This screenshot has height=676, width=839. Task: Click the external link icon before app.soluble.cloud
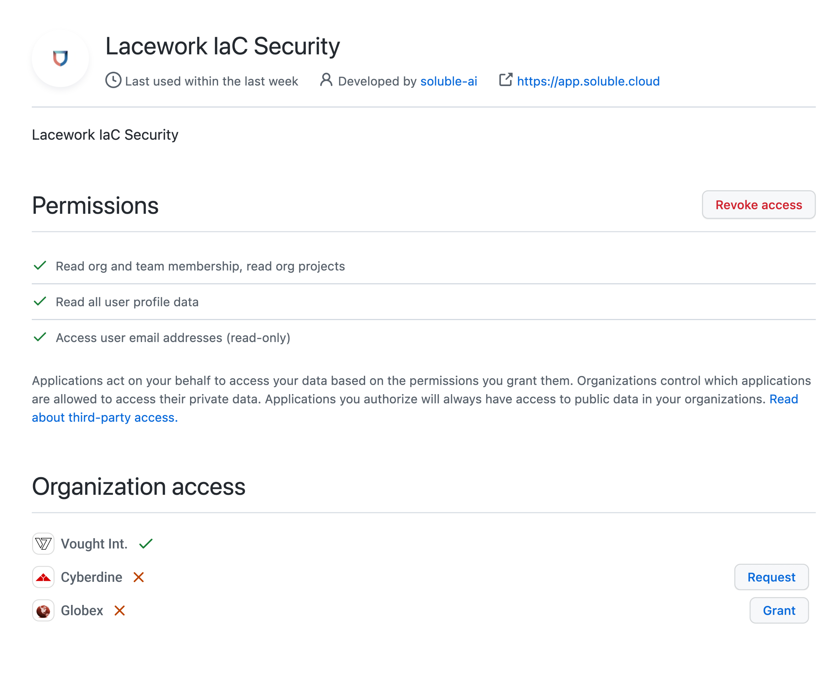click(506, 80)
